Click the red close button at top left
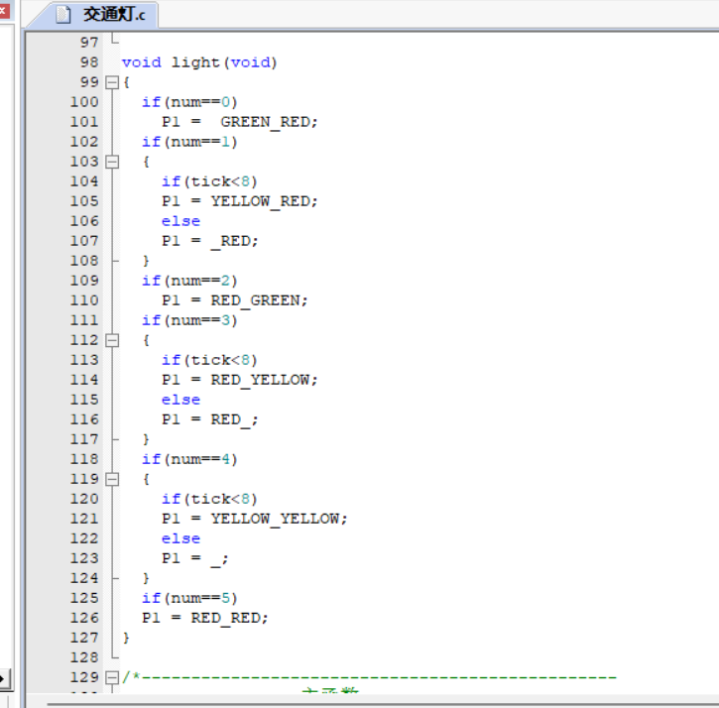 [4, 10]
